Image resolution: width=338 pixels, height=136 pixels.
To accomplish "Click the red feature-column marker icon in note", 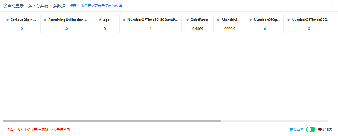I will click(x=28, y=129).
